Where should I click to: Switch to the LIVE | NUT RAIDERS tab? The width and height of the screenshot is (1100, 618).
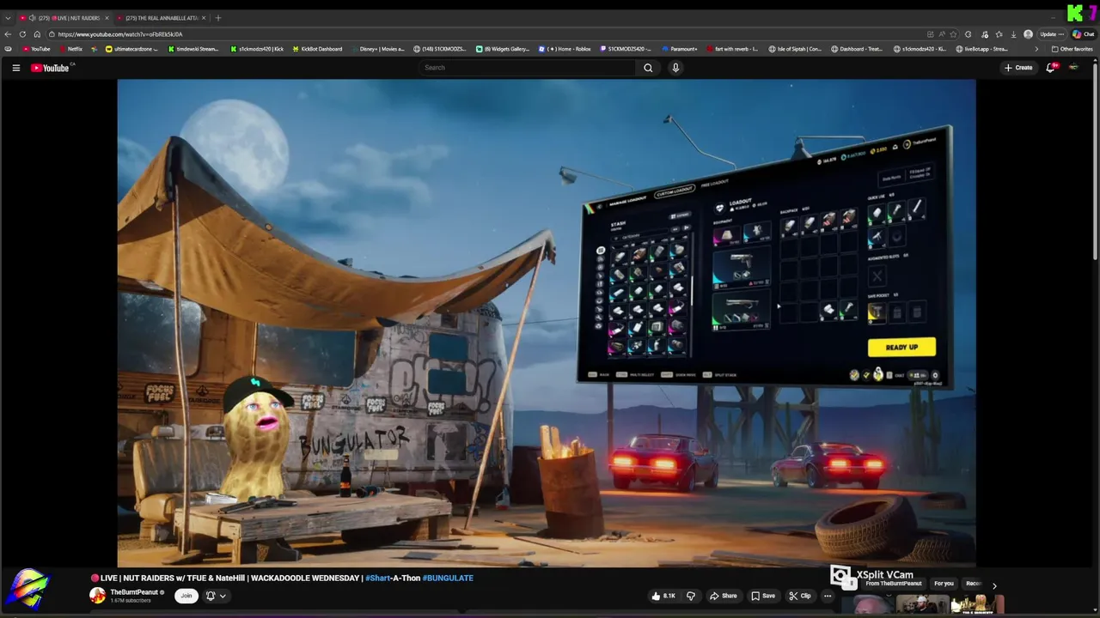[64, 18]
